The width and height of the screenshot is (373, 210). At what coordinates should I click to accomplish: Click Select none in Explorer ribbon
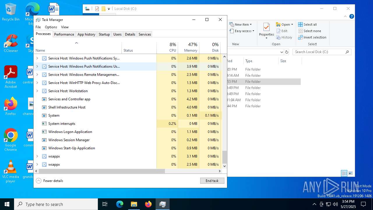point(309,31)
